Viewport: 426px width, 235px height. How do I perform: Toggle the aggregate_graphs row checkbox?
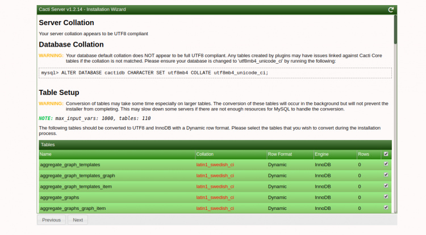[x=386, y=197]
